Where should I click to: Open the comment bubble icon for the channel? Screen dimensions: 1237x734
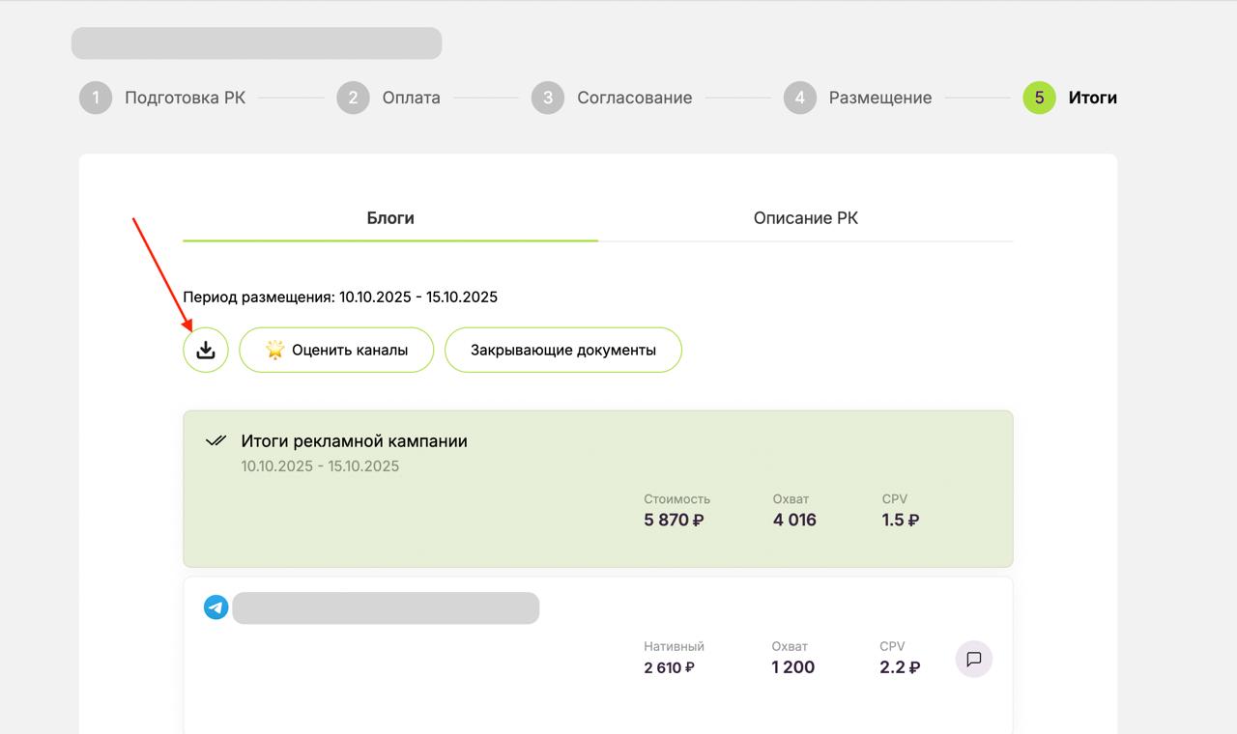974,660
